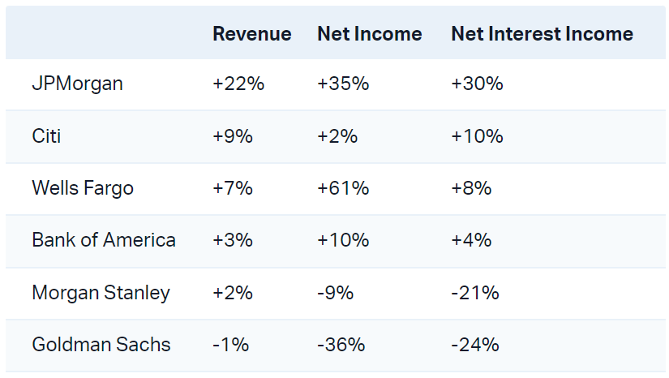Image resolution: width=669 pixels, height=378 pixels.
Task: Click JPMorgan's +22% revenue cell
Action: point(238,84)
